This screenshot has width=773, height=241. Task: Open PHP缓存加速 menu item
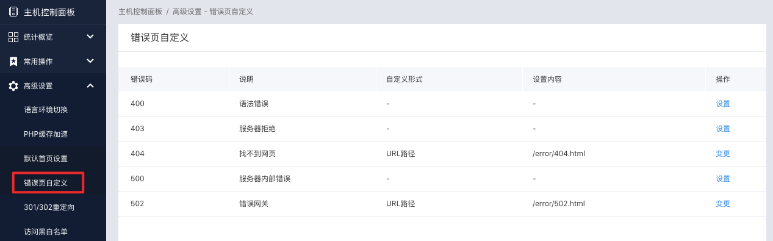coord(46,134)
